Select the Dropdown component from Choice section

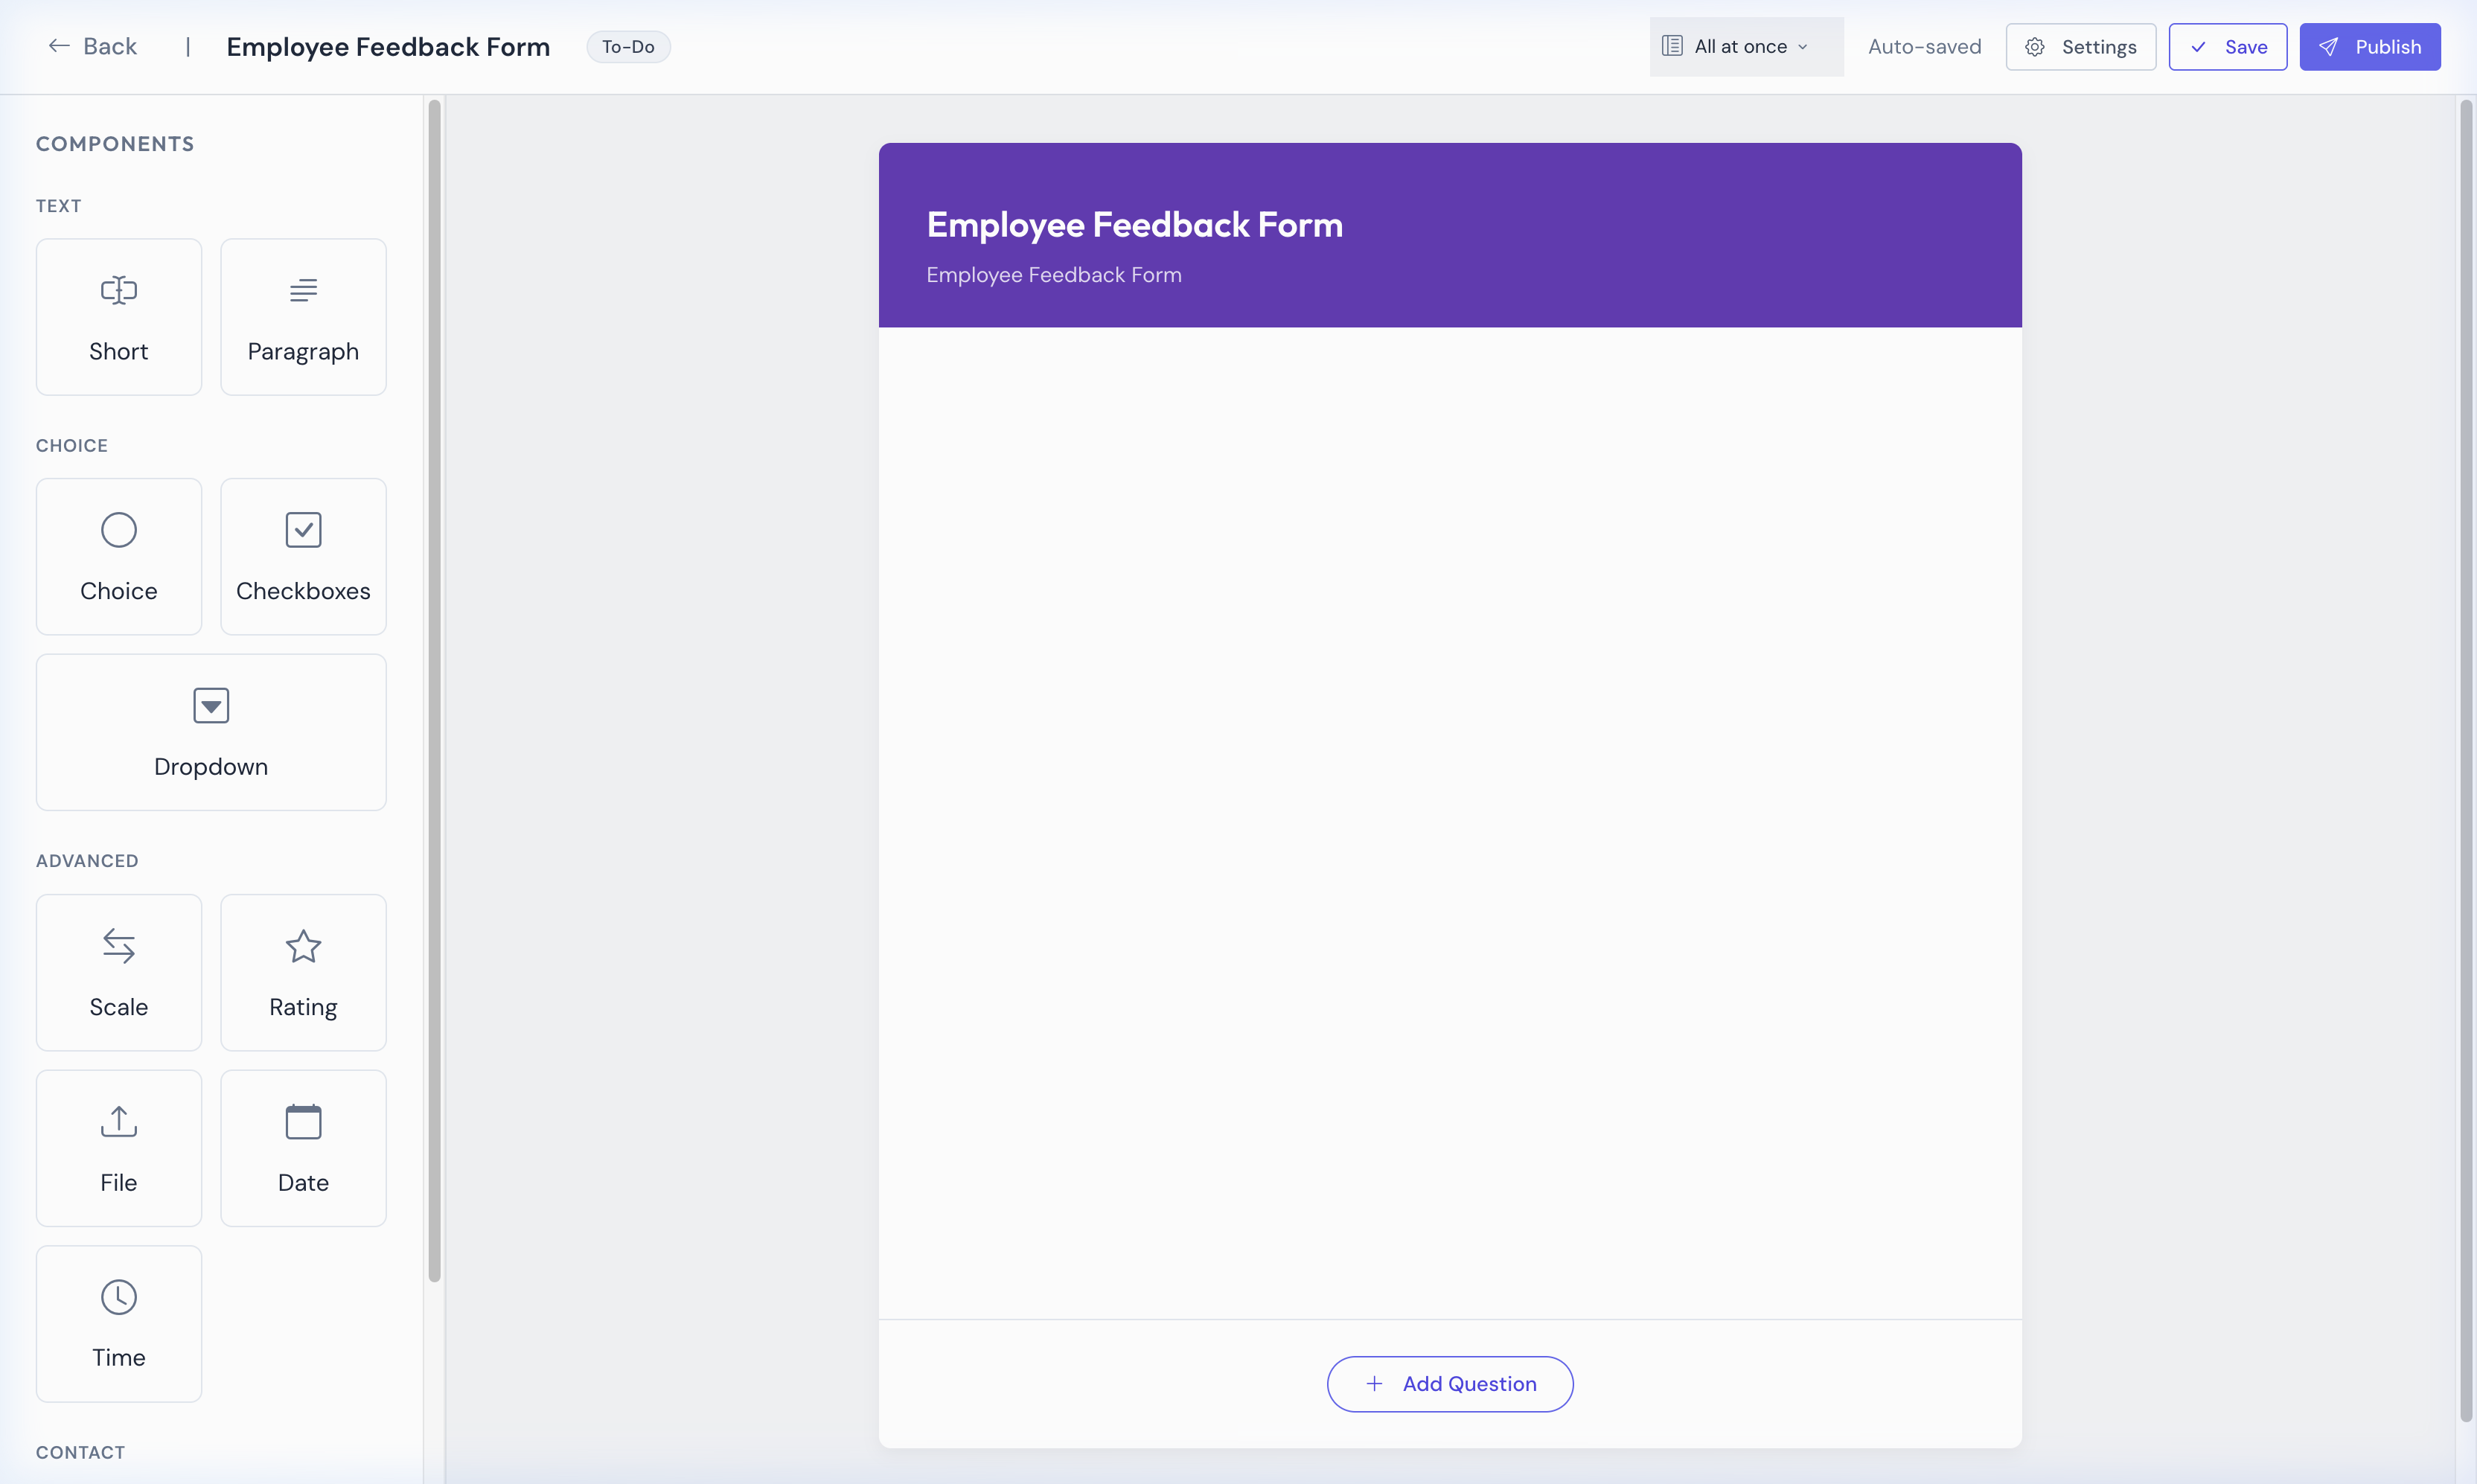[210, 732]
